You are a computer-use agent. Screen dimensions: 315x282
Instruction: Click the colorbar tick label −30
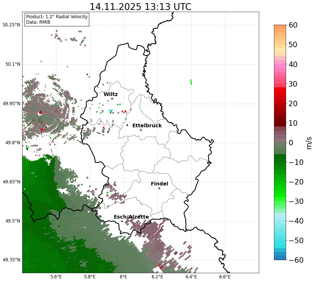[x=296, y=201]
